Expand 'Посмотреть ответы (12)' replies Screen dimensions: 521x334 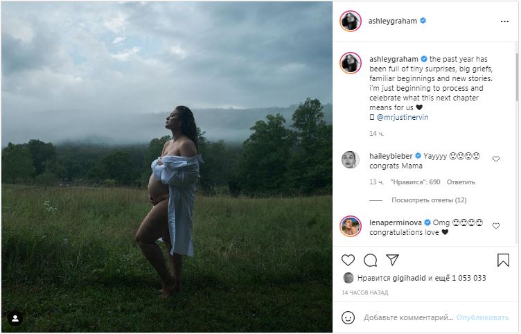[429, 200]
